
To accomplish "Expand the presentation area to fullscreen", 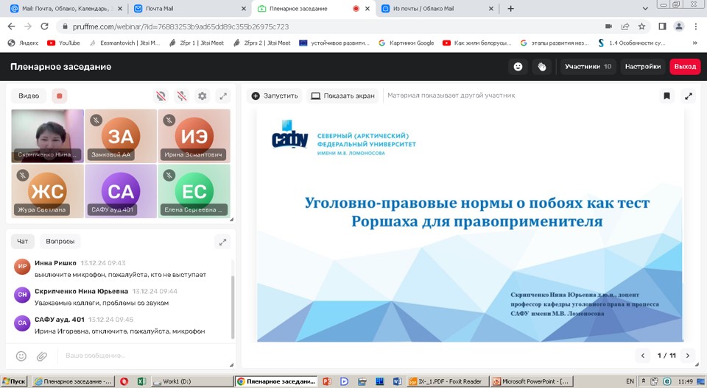I will [689, 96].
